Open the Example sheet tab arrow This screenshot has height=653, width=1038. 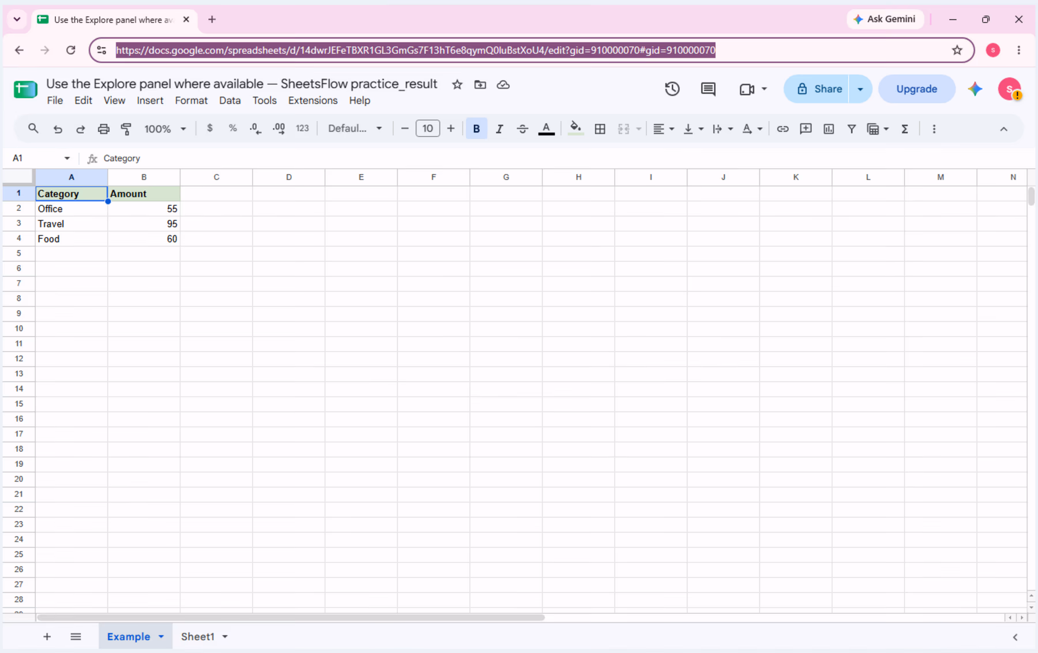[x=161, y=636]
